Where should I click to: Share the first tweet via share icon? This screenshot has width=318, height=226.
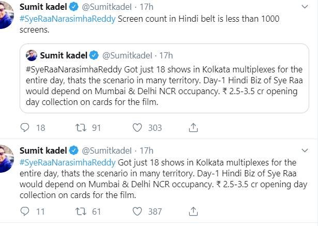pos(193,127)
